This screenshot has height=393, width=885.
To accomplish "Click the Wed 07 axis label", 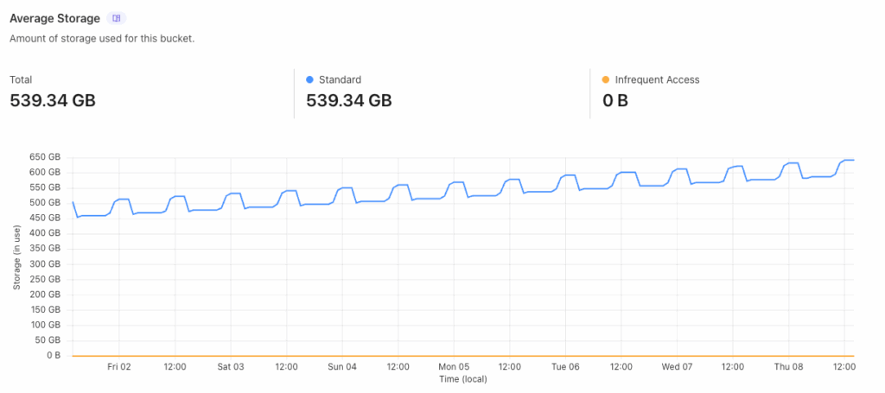I will coord(678,366).
